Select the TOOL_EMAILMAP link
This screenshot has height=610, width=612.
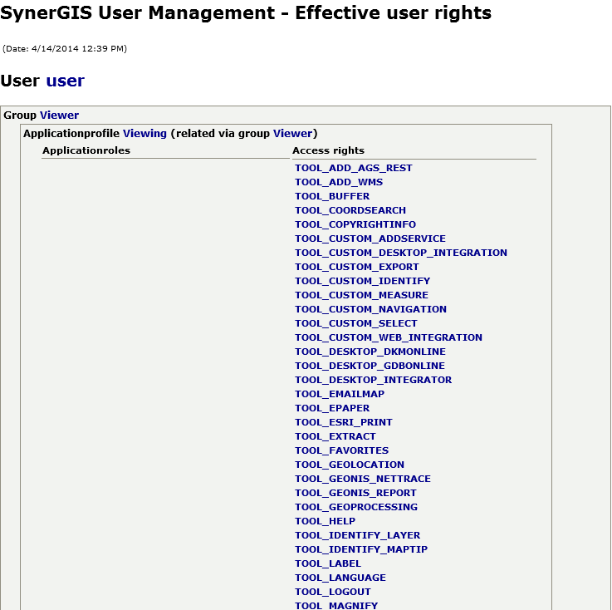tap(340, 394)
